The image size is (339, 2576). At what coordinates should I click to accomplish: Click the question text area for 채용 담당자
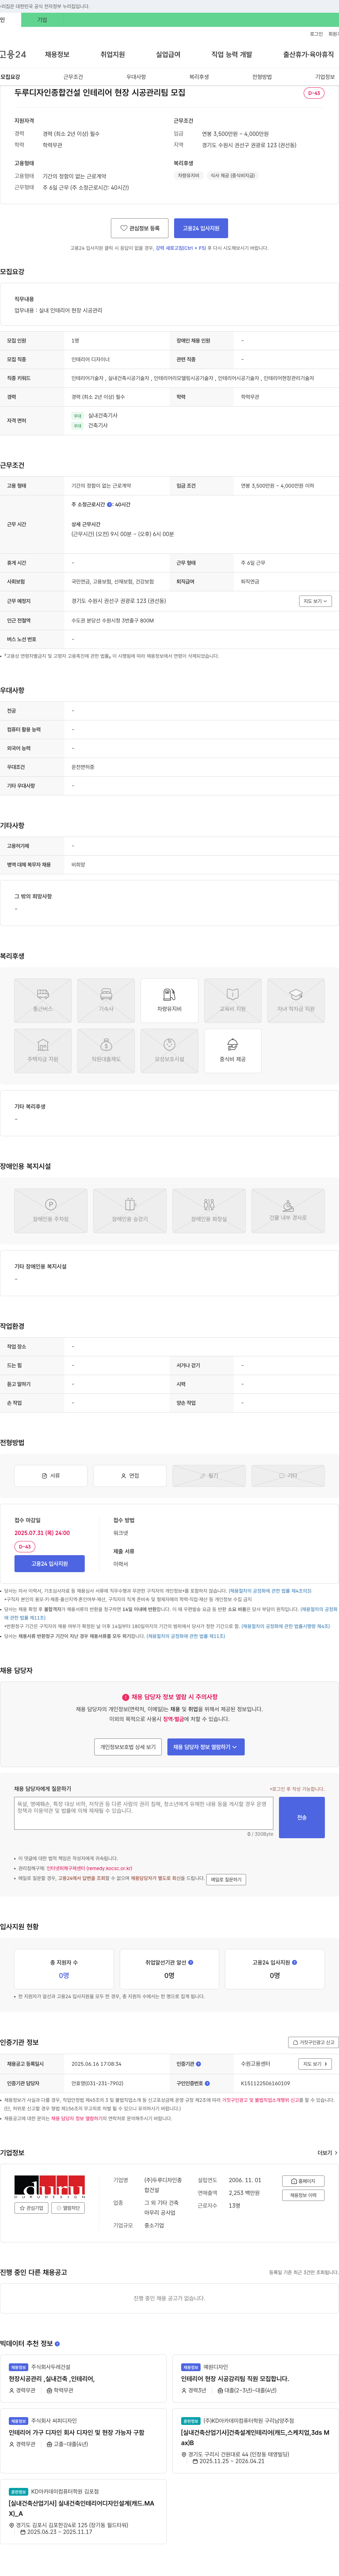click(144, 1813)
